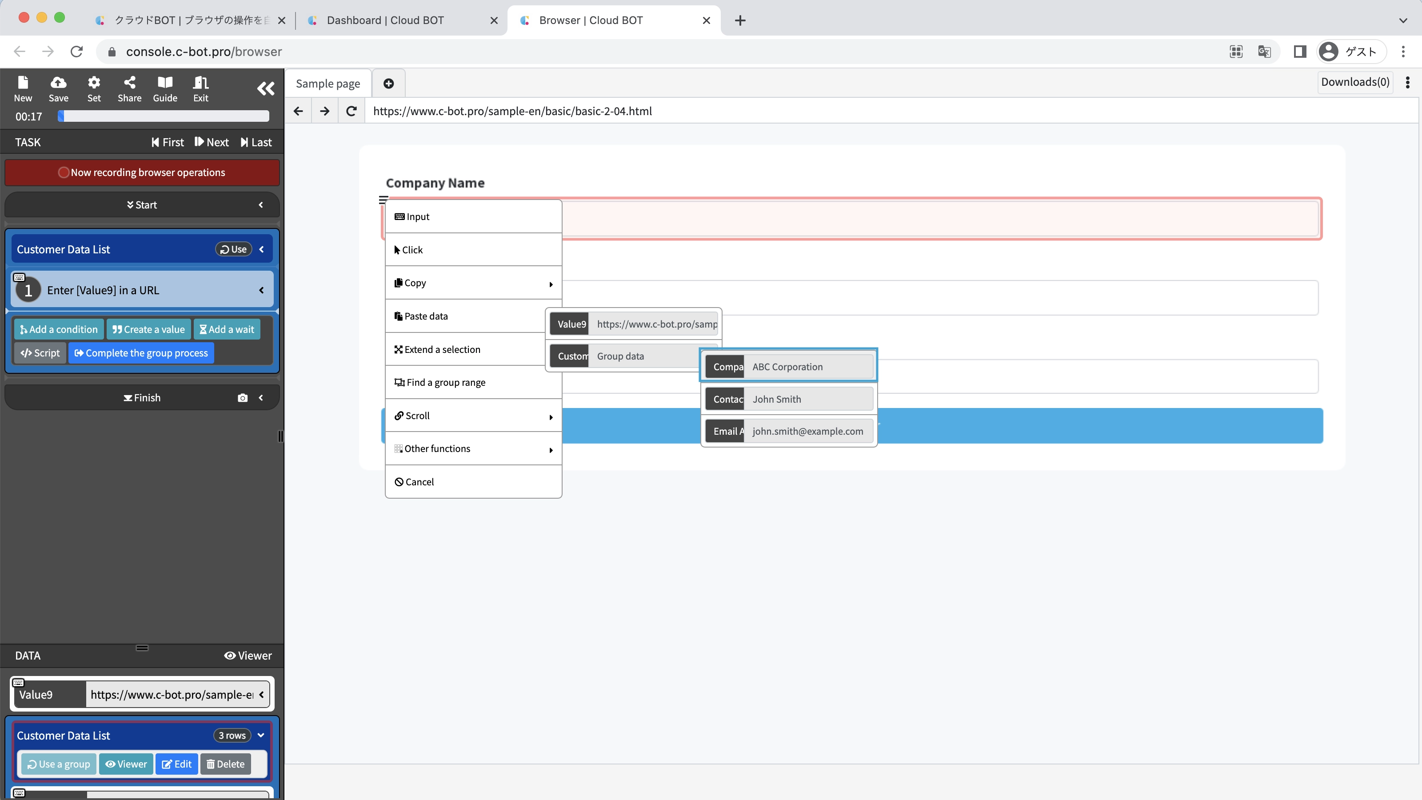Add new tab with plus icon
Image resolution: width=1422 pixels, height=800 pixels.
[389, 84]
